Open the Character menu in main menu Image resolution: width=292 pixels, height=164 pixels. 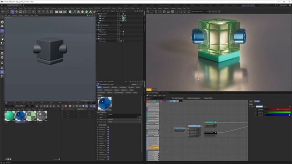(53, 8)
